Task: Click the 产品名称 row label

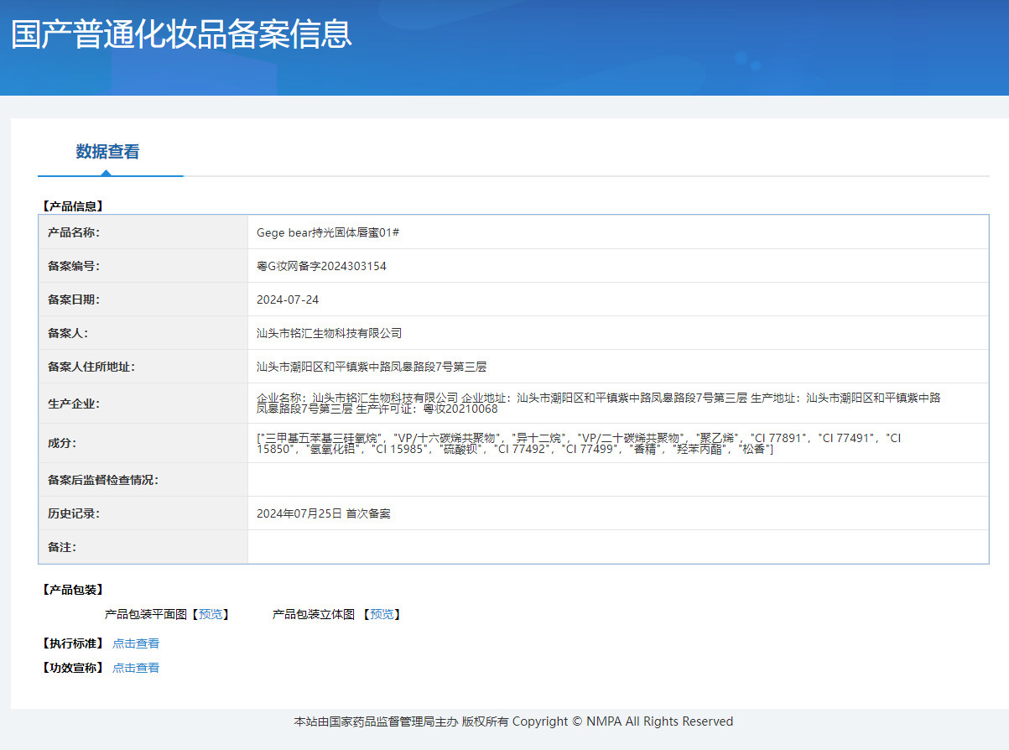Action: pos(74,232)
